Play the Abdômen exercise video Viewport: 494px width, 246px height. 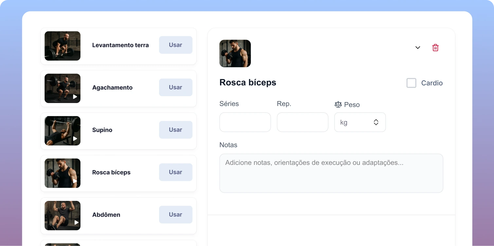coord(76,222)
